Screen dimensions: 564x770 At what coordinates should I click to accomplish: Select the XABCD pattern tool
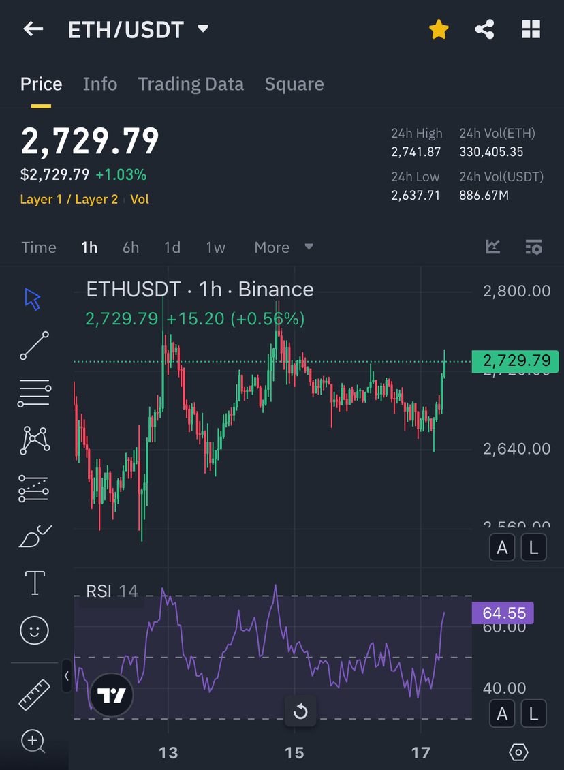(x=34, y=440)
